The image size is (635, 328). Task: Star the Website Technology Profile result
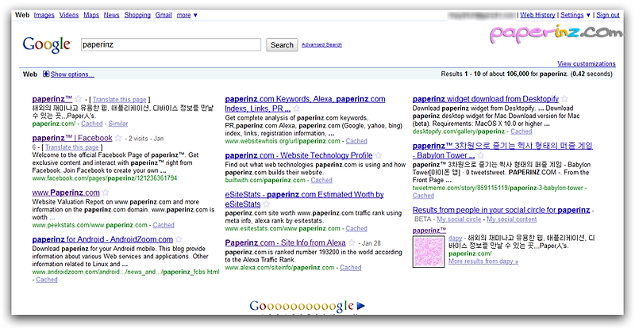coord(379,155)
